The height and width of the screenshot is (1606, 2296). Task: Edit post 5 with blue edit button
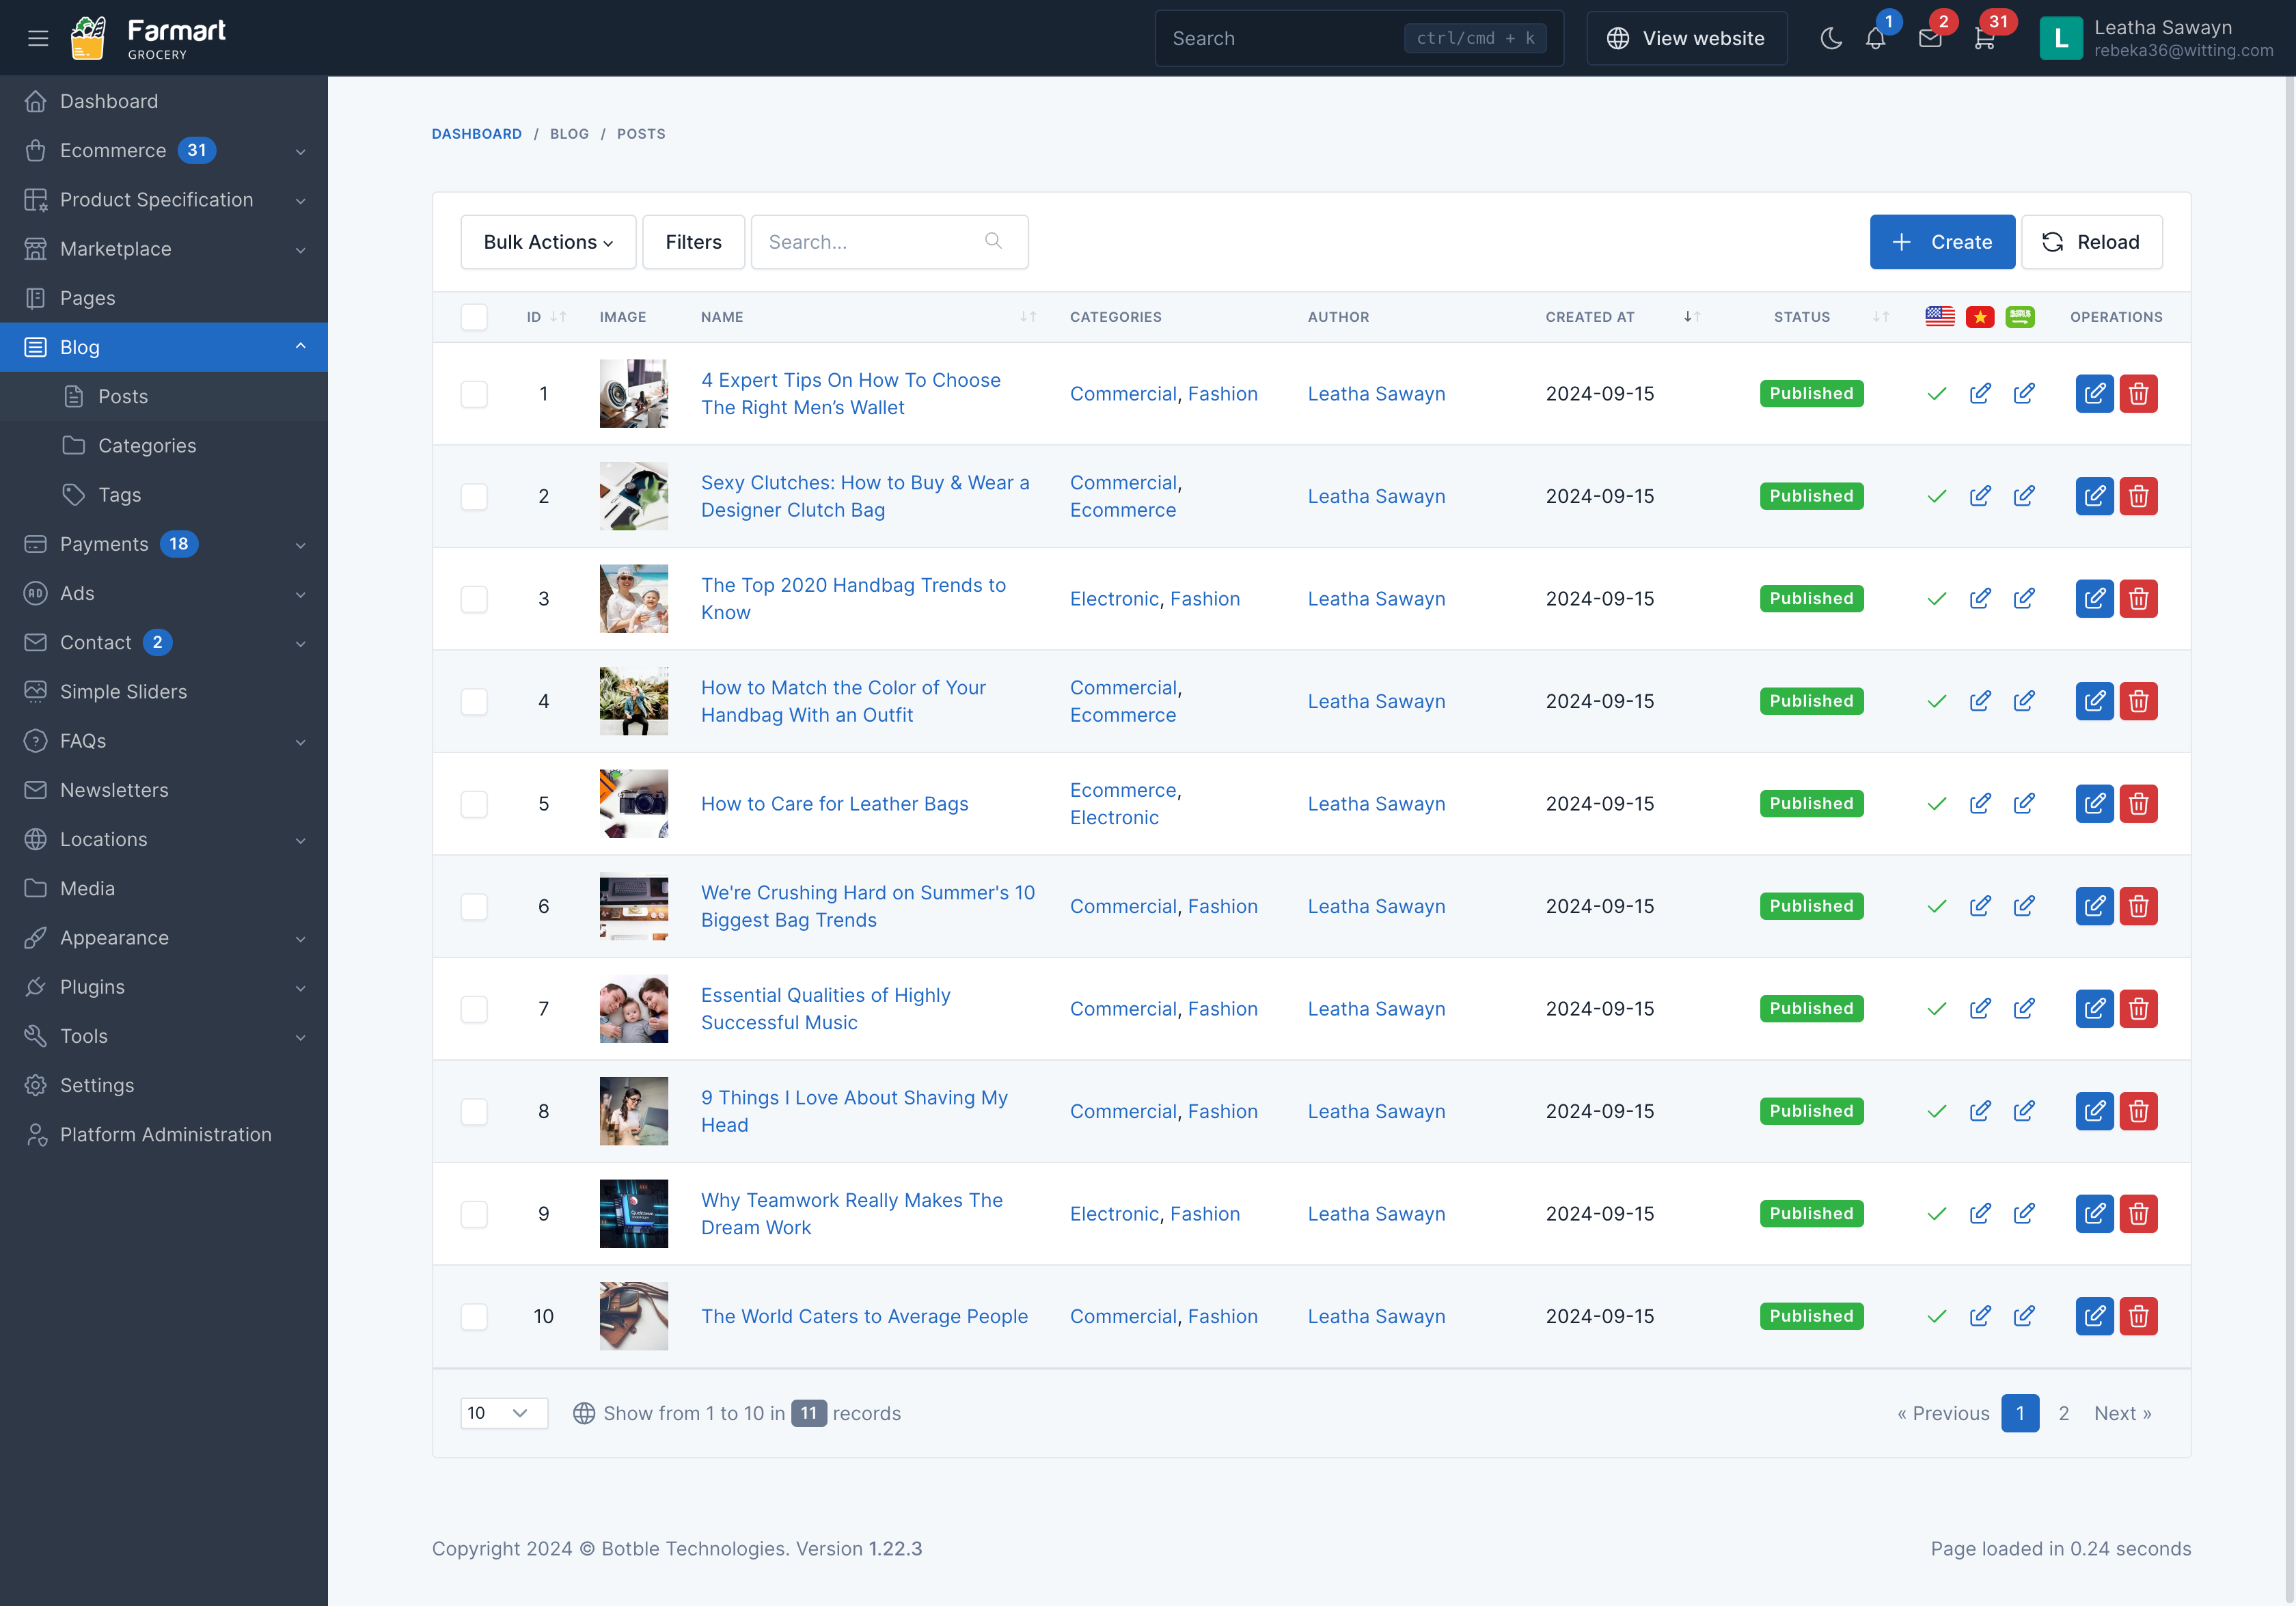2094,804
